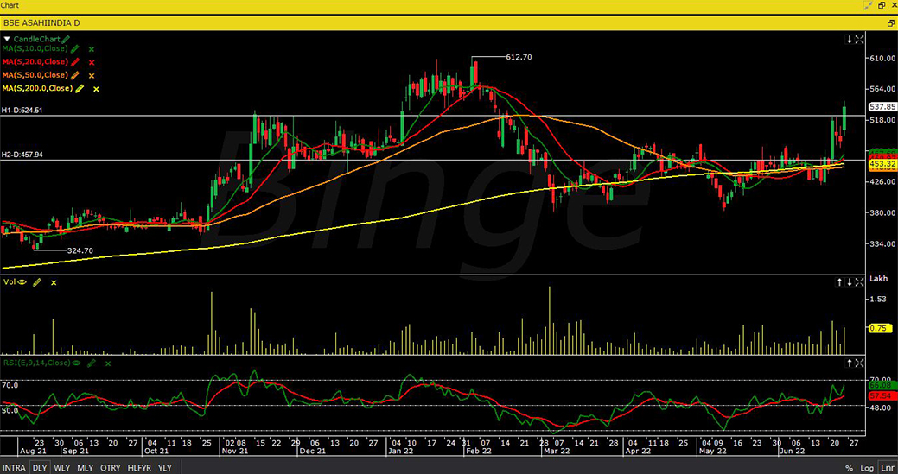
Task: Edit the Vol indicator settings
Action: click(37, 281)
